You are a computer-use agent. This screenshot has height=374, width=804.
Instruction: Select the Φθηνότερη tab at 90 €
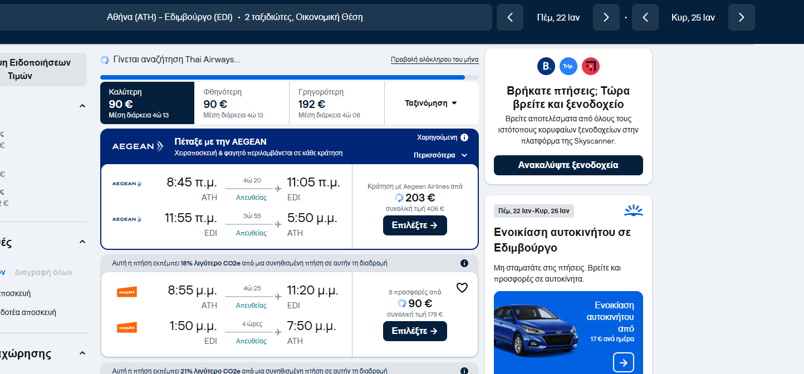(242, 103)
